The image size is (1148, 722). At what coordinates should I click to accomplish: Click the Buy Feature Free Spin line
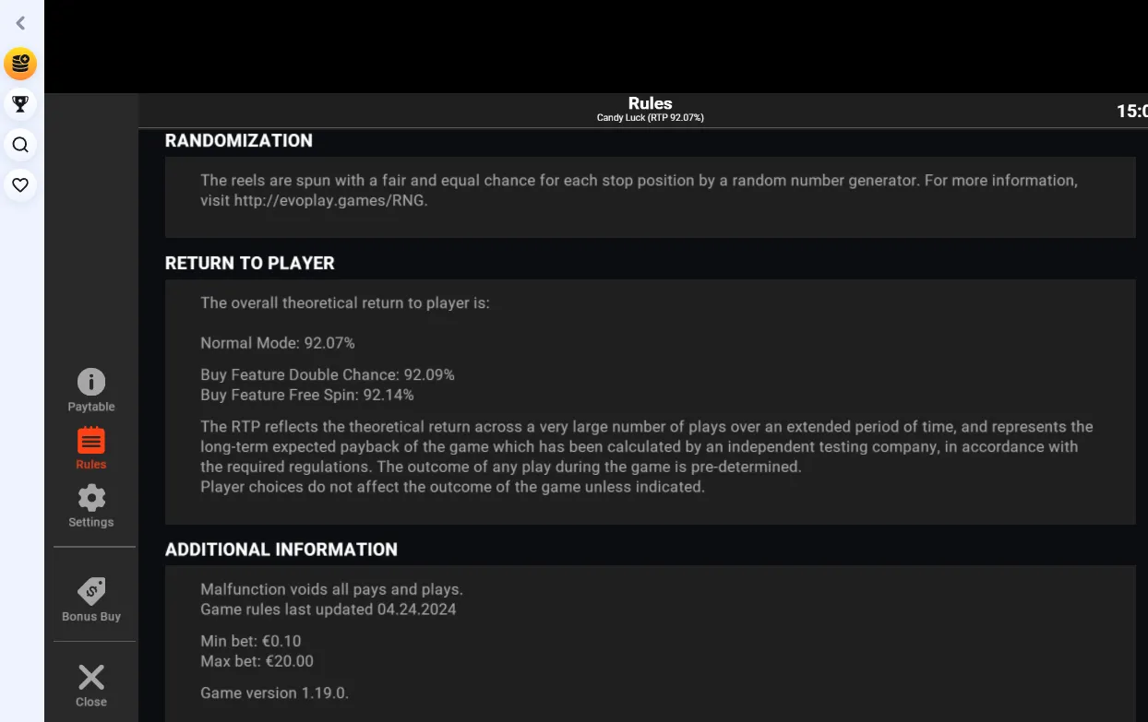point(307,395)
